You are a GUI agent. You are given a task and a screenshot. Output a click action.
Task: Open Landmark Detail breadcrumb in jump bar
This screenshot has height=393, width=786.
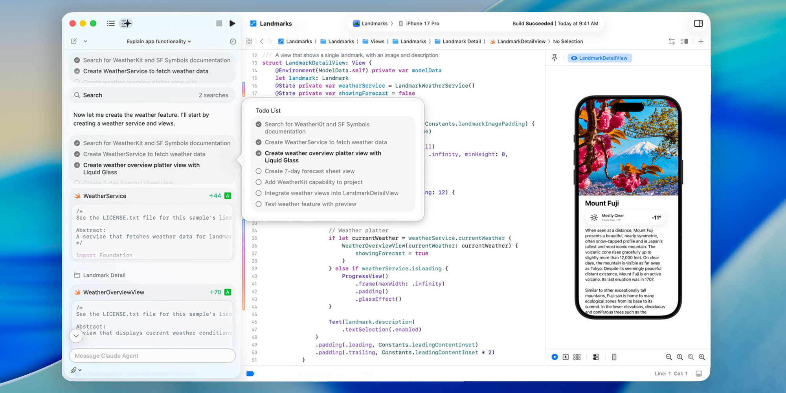(462, 41)
